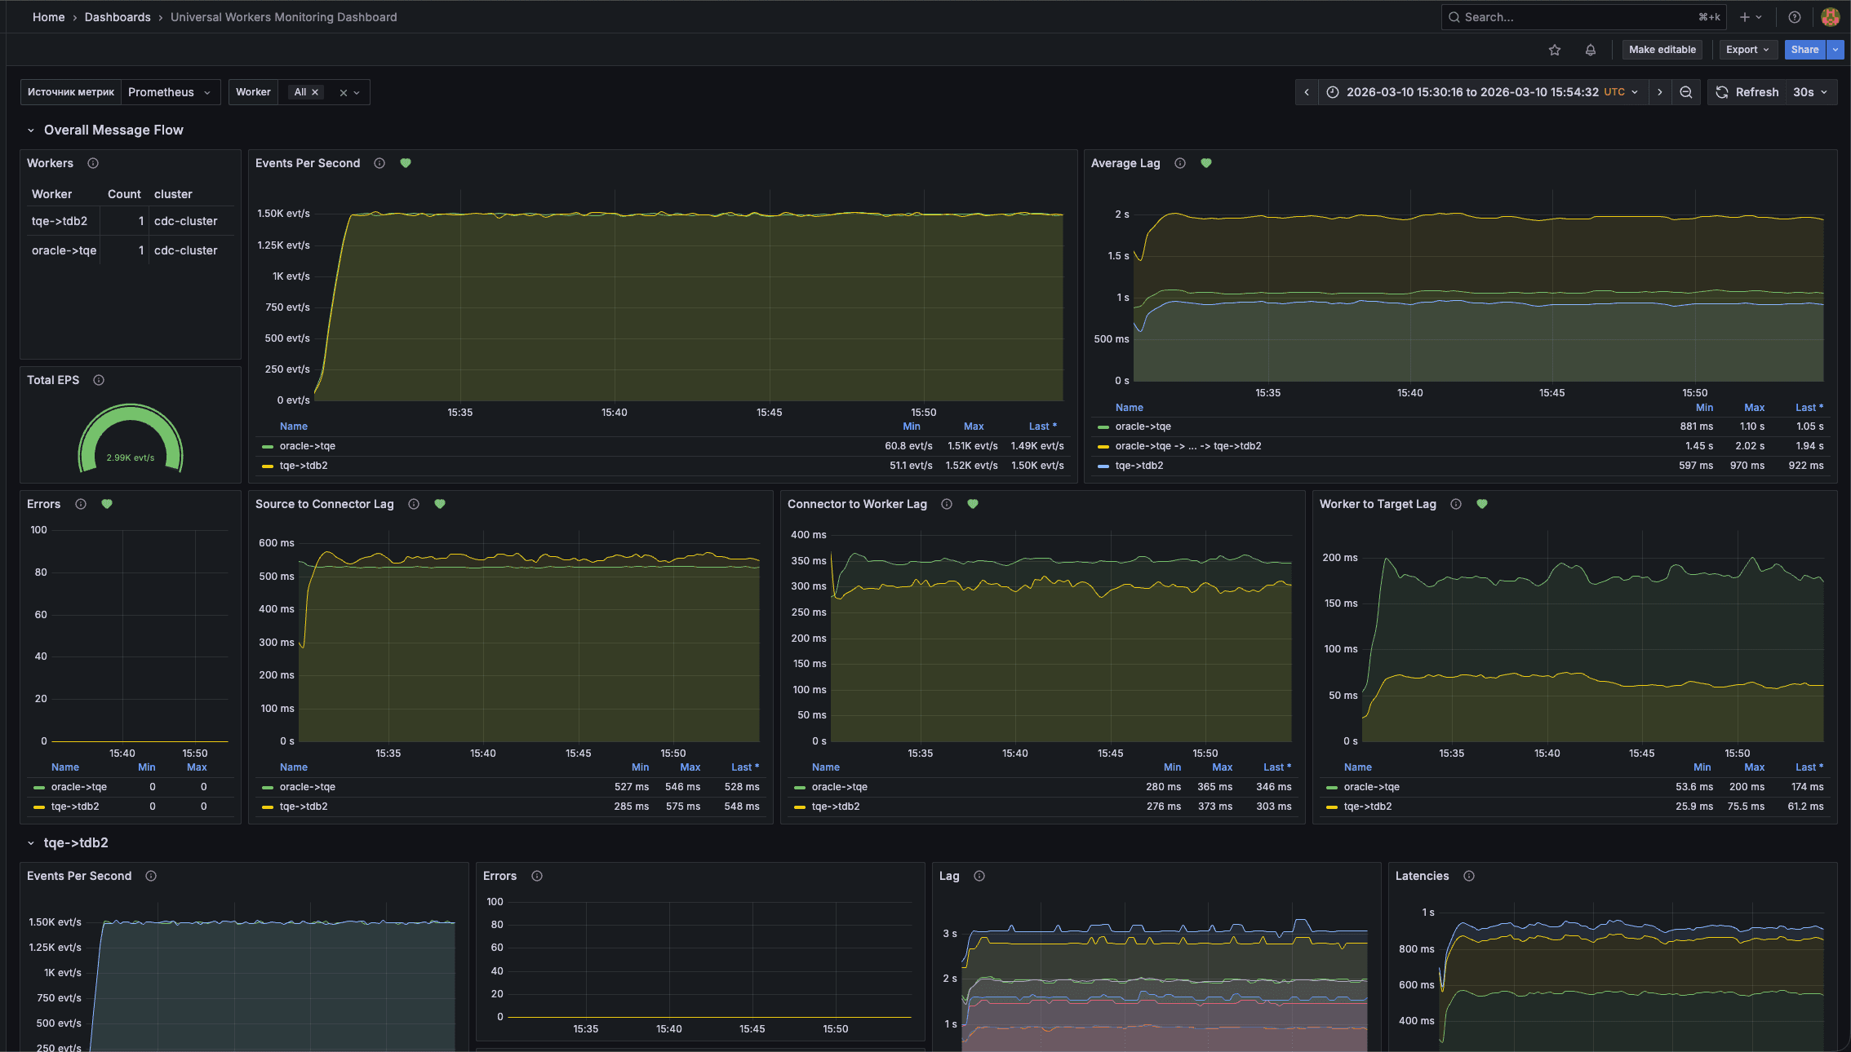Open the time range picker
This screenshot has width=1851, height=1052.
(x=1482, y=92)
